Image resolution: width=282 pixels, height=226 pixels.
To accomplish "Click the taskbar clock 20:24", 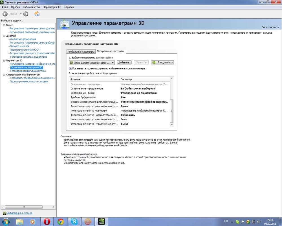I will coord(270,220).
